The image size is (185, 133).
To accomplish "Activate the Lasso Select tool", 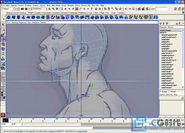I will pyautogui.click(x=3, y=29).
